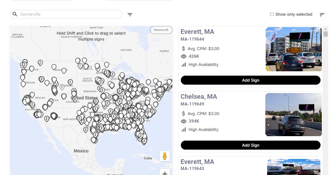Screen dimensions: 329x175
Task: Click the search magnifier icon
Action: [15, 14]
